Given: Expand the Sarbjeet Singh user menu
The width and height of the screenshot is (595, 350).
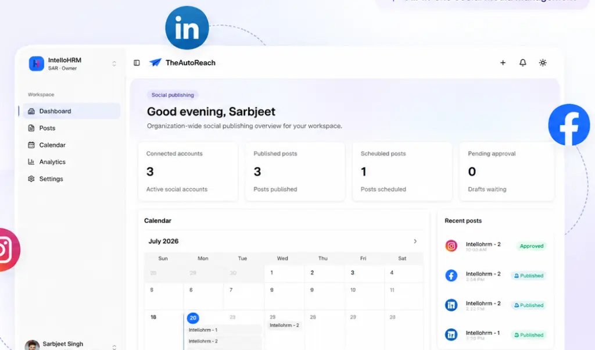Looking at the screenshot, I should coord(114,347).
